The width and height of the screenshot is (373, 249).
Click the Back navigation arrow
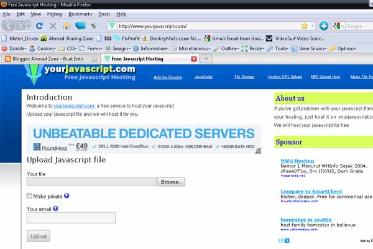(8, 26)
